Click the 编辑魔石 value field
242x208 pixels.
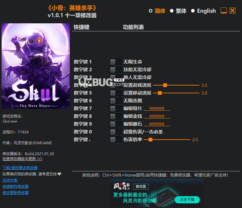click(x=157, y=124)
